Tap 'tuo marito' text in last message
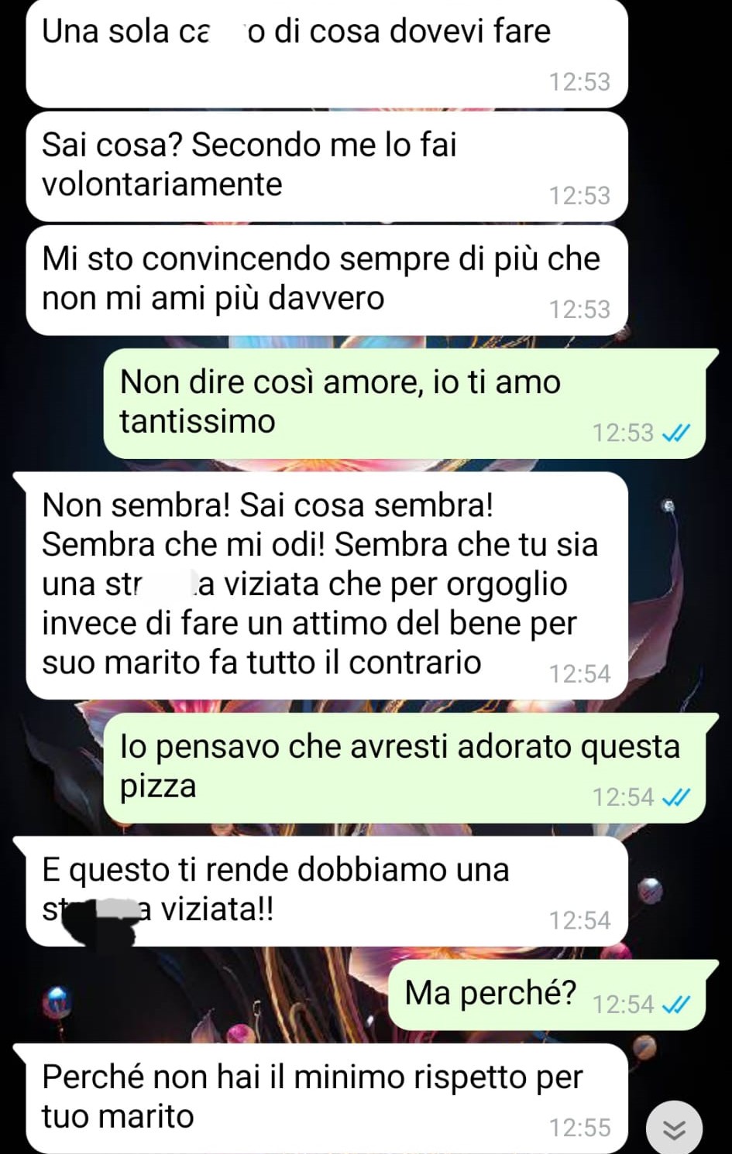This screenshot has width=732, height=1154. click(118, 1117)
